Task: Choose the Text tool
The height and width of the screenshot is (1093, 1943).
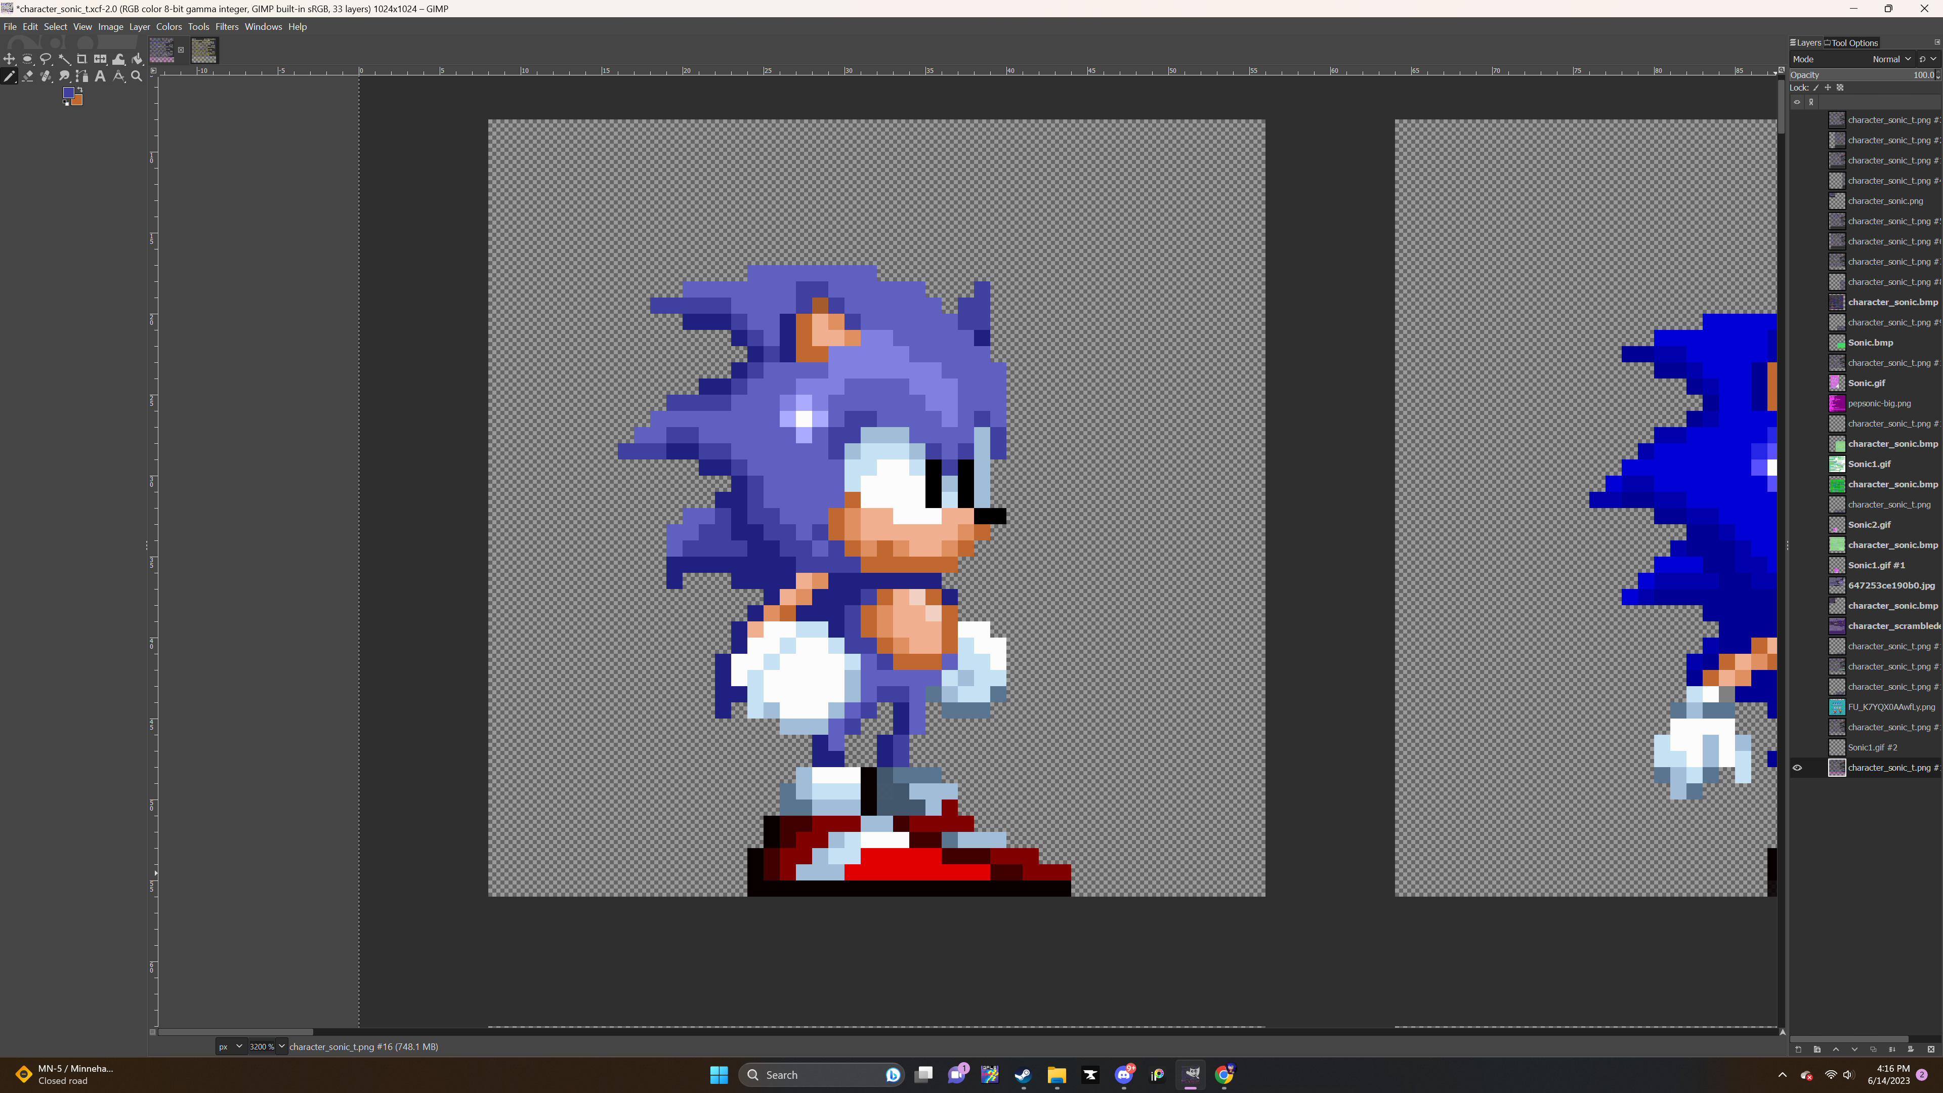Action: click(100, 76)
